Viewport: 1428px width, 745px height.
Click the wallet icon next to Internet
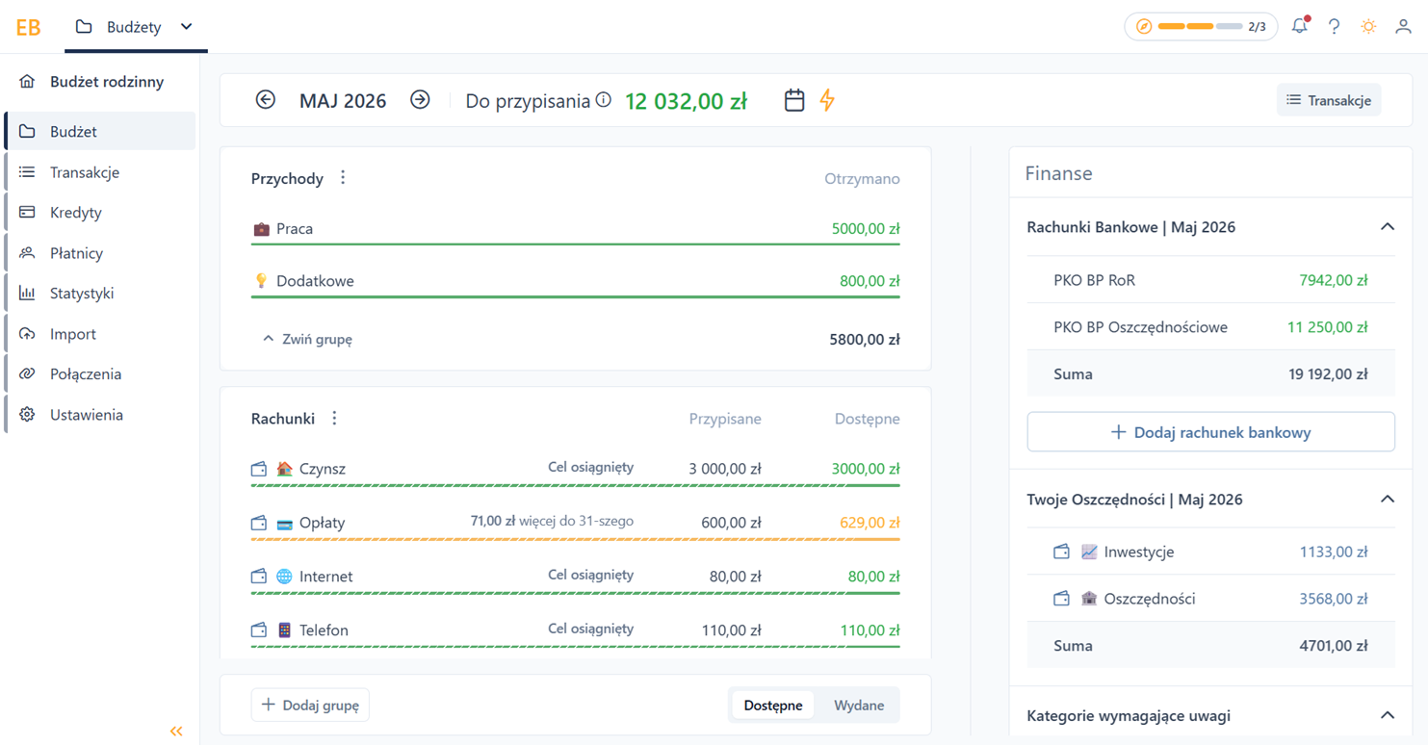259,577
